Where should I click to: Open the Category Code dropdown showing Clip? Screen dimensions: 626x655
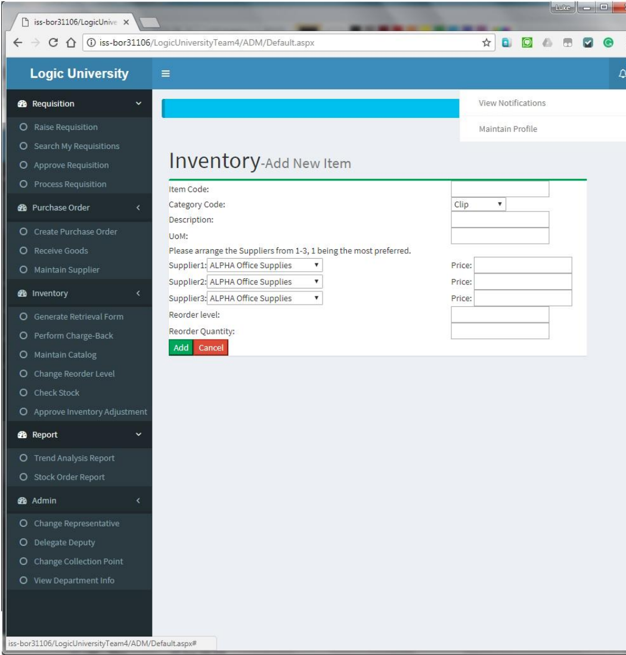pyautogui.click(x=479, y=204)
